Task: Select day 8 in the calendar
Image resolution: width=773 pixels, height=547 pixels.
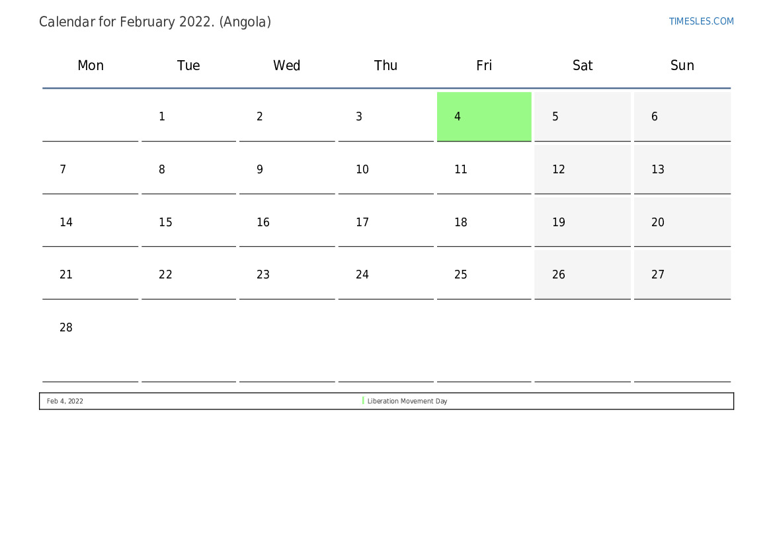Action: (189, 169)
